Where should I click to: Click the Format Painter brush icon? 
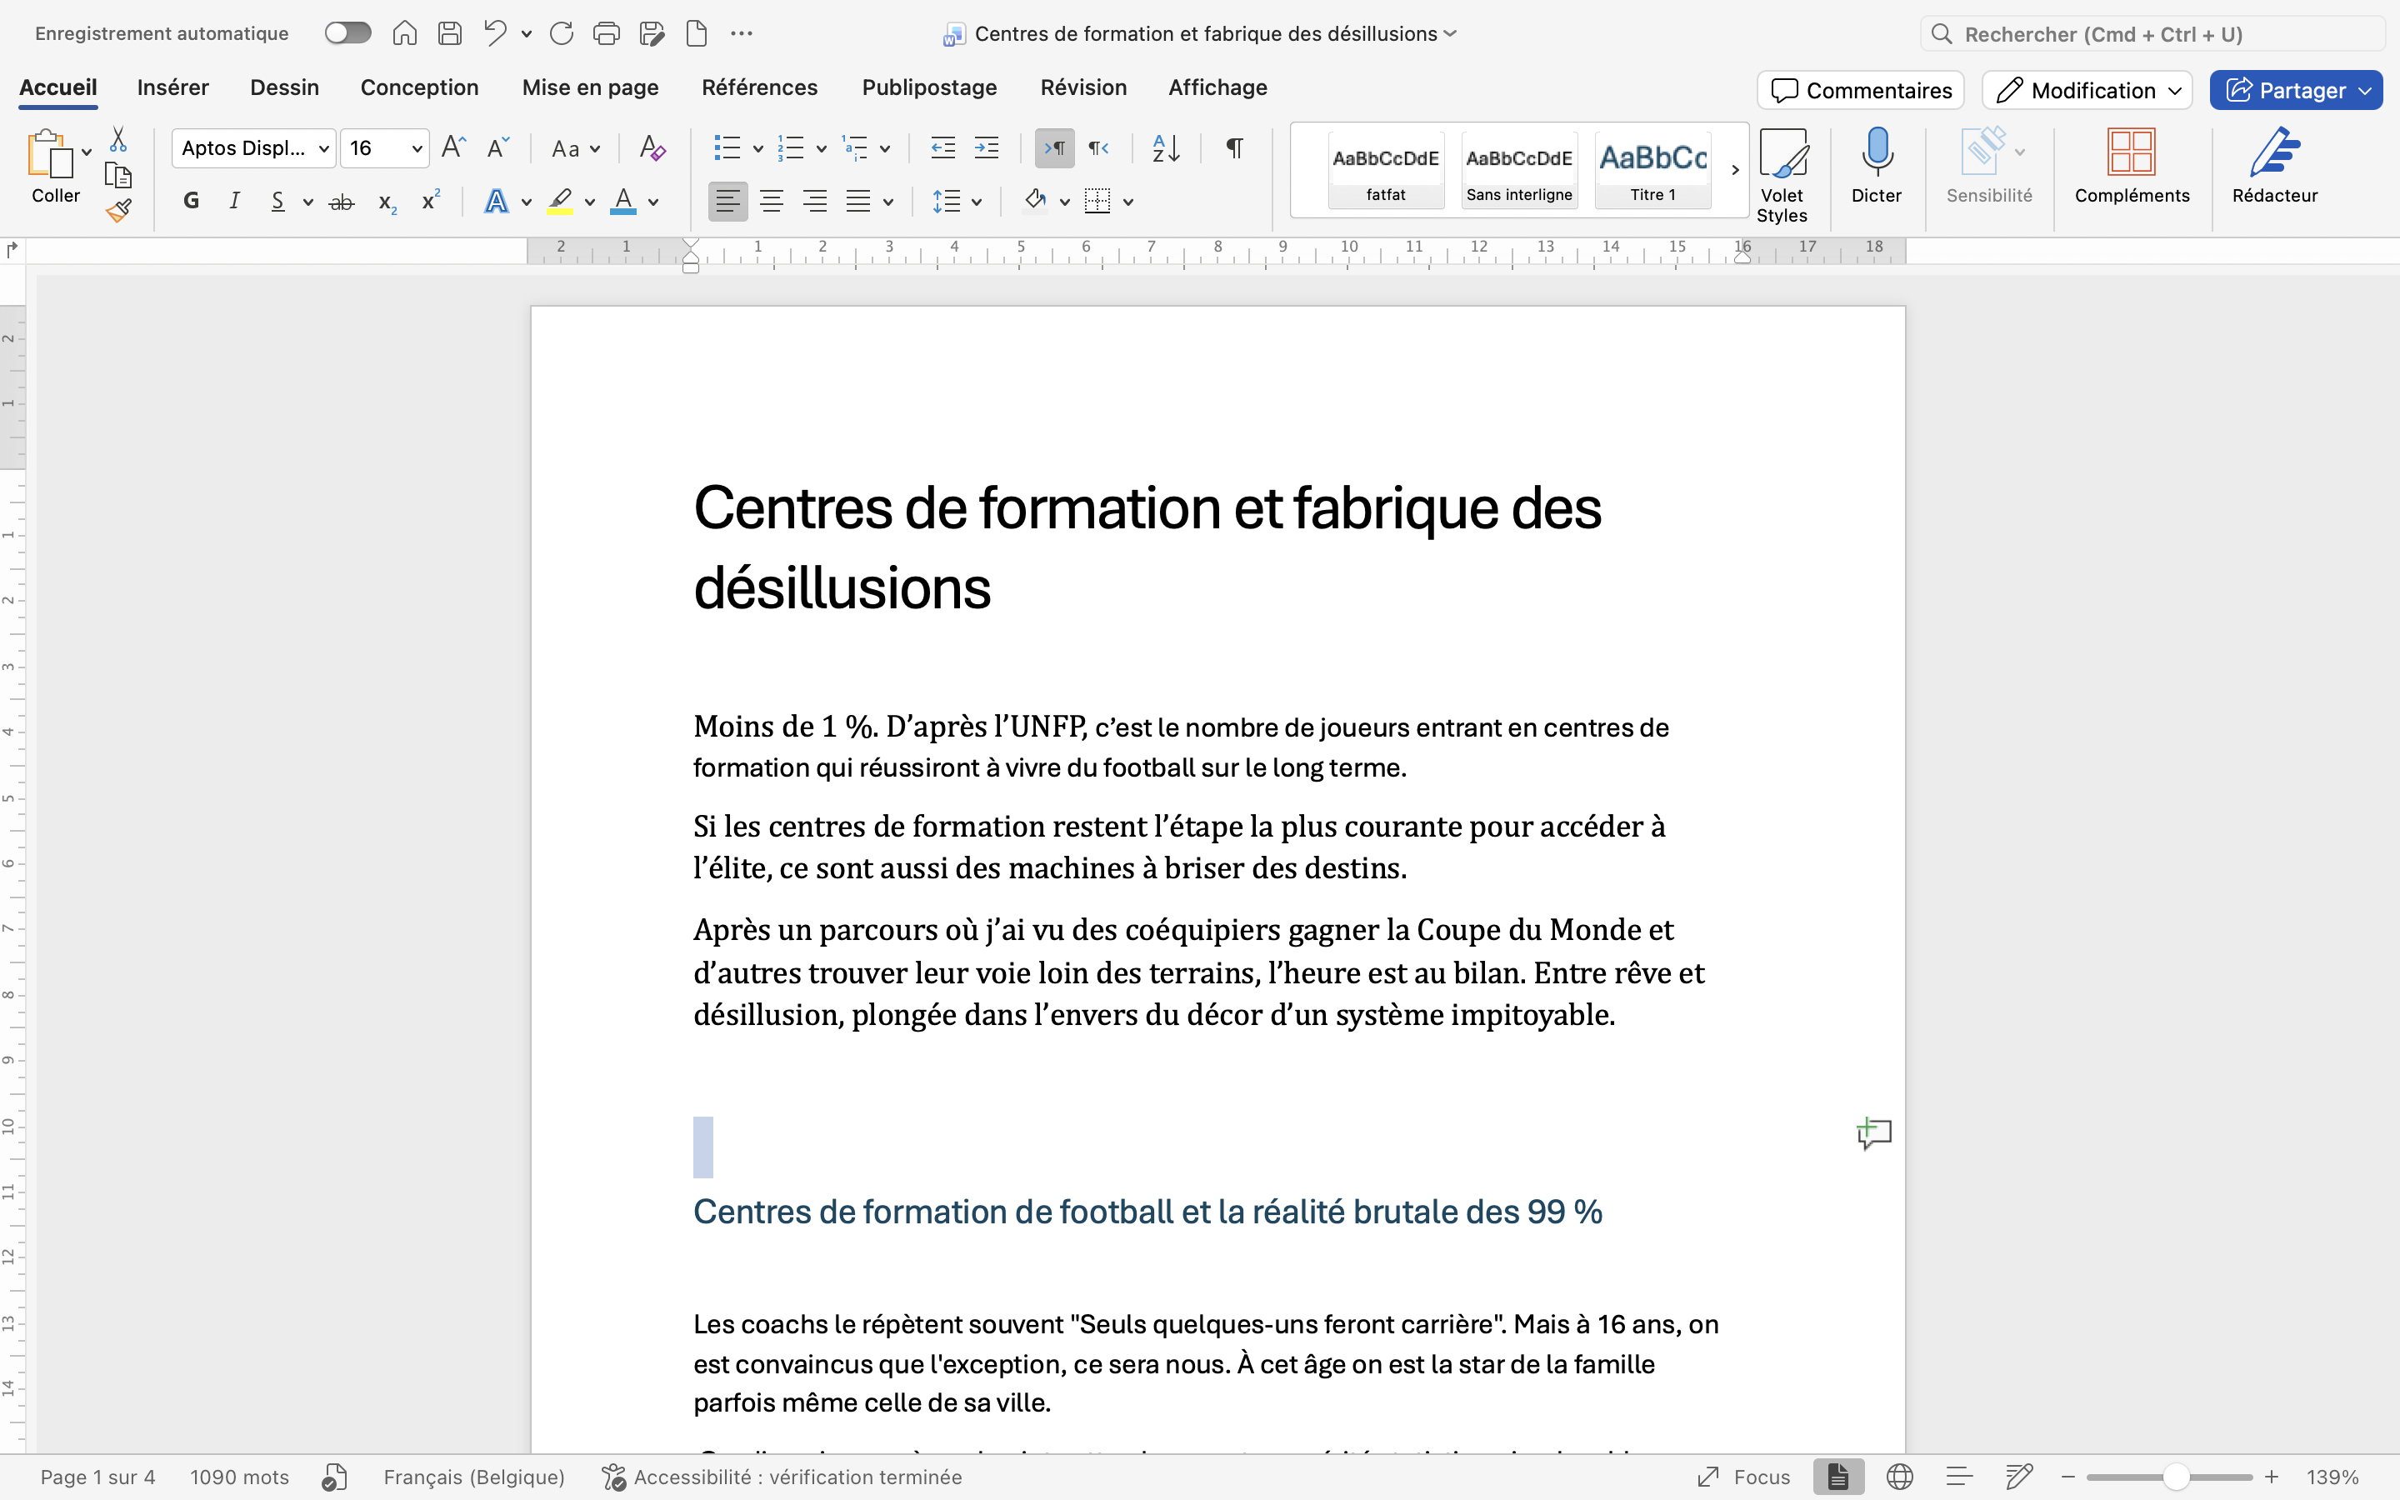point(119,210)
